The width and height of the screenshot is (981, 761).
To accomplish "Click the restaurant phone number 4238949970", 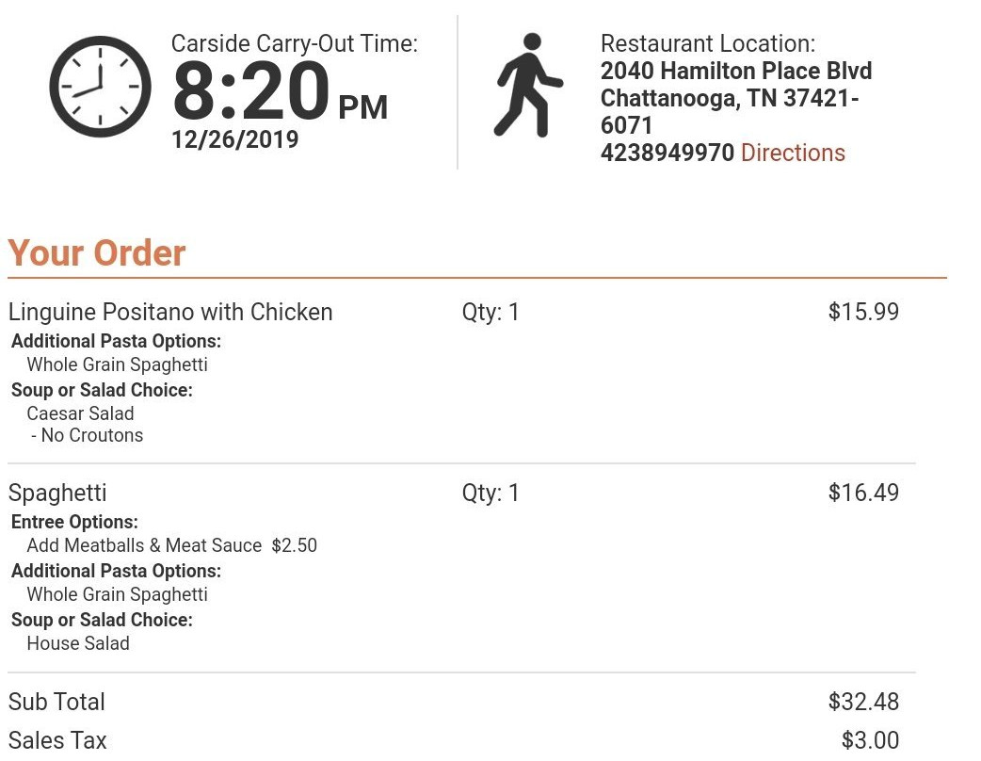I will click(x=667, y=153).
